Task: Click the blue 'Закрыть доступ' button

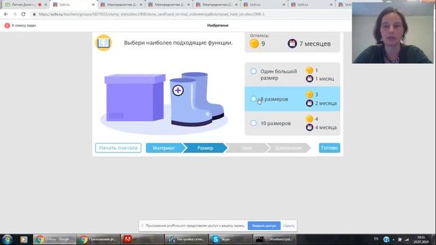Action: pos(264,225)
